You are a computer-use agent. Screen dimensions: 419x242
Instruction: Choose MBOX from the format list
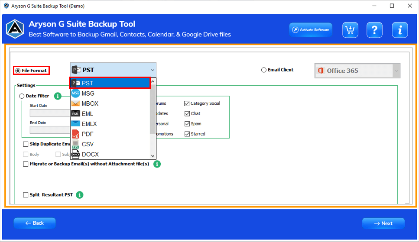click(110, 103)
